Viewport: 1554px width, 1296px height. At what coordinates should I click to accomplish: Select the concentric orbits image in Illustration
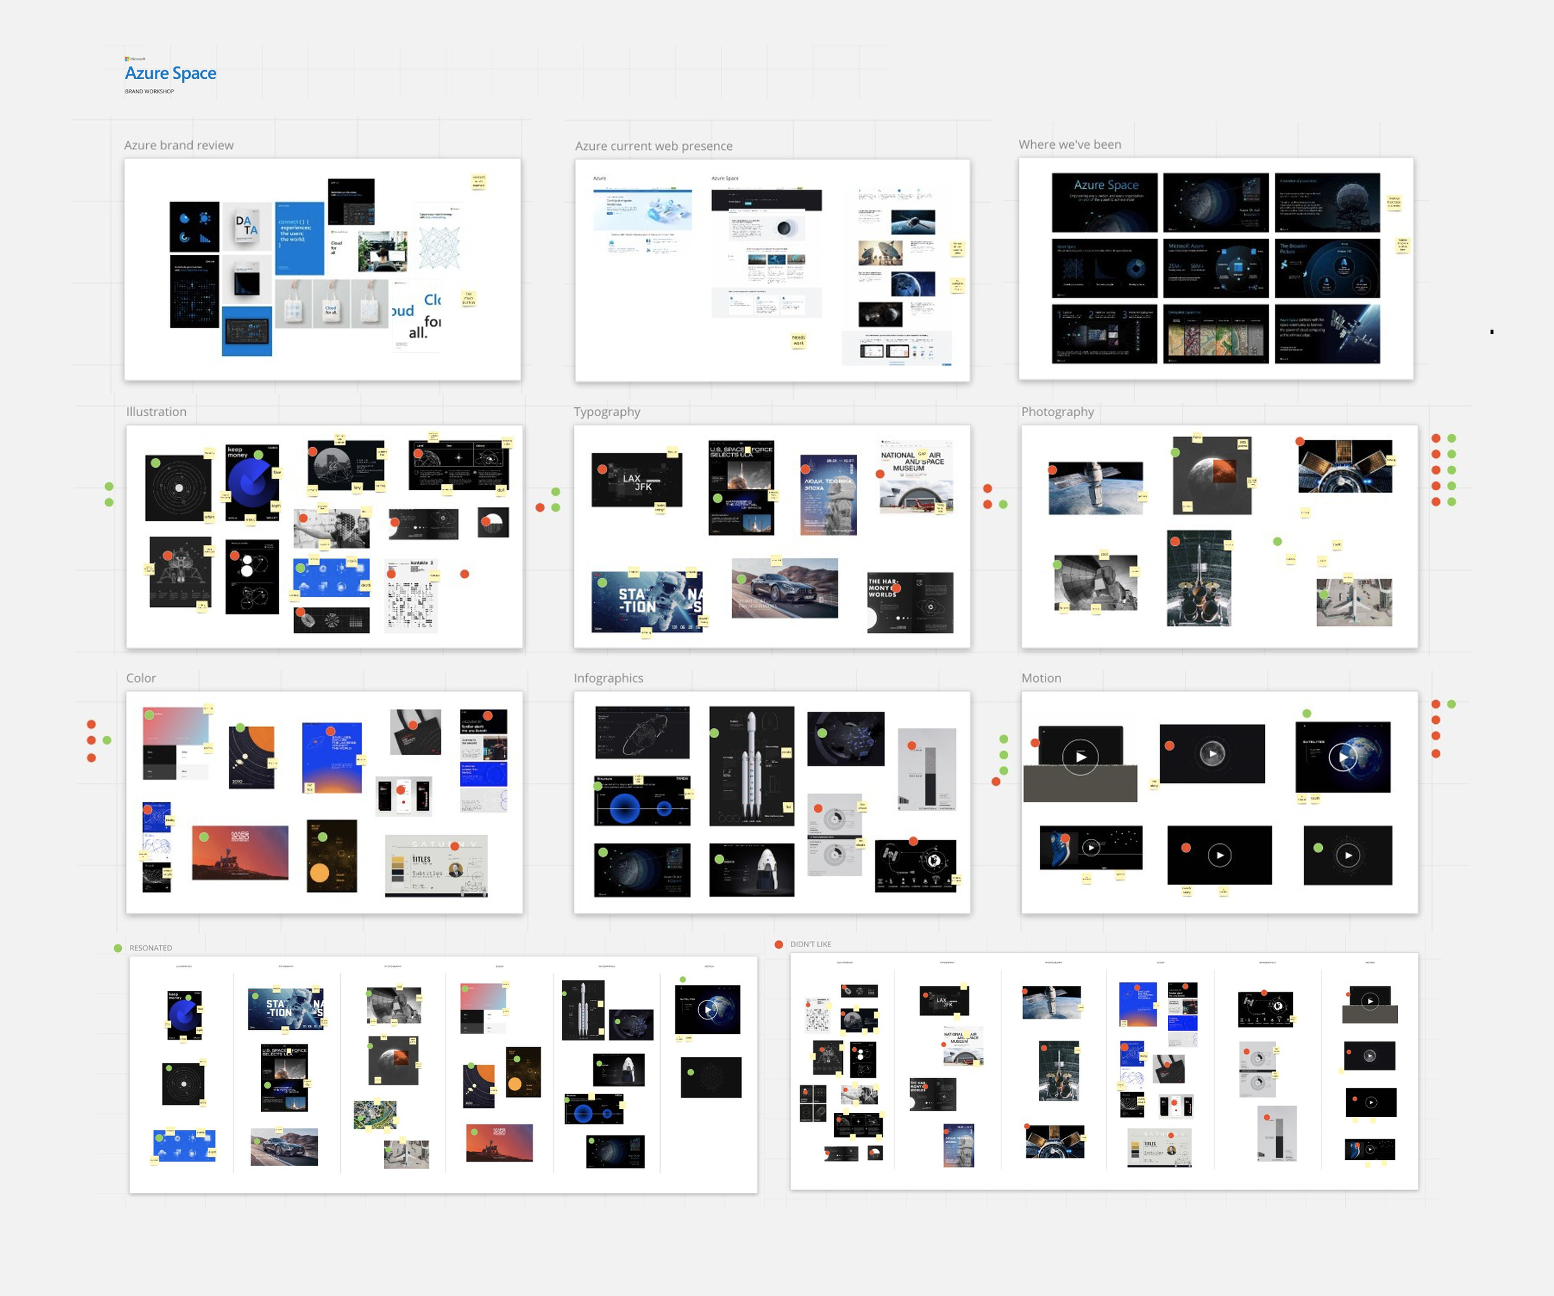tap(178, 489)
